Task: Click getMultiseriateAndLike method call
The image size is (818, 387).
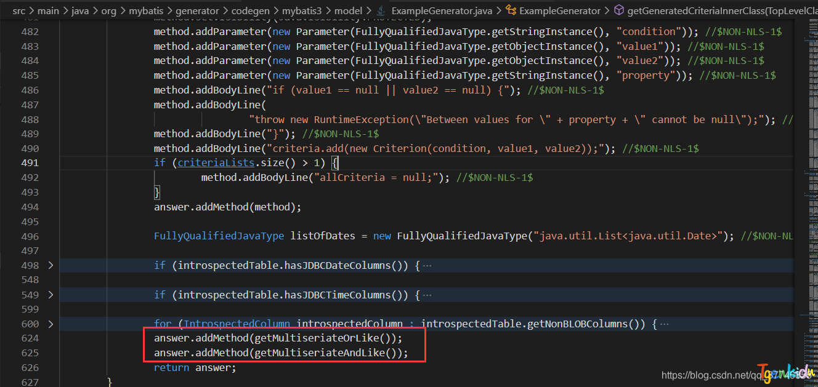Action: 327,353
